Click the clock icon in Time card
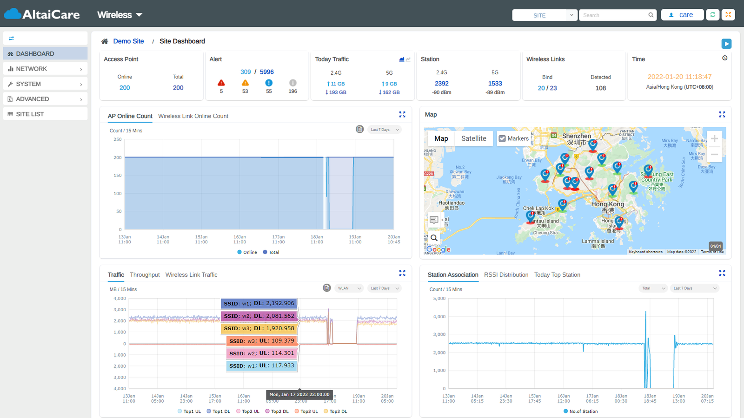This screenshot has width=744, height=418. pyautogui.click(x=724, y=58)
